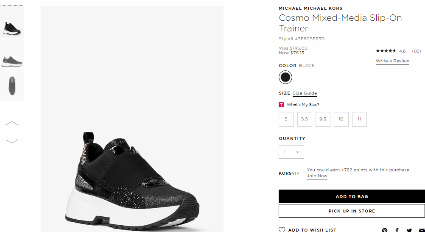
Task: Click the red True Fit 'T' icon
Action: tap(281, 105)
